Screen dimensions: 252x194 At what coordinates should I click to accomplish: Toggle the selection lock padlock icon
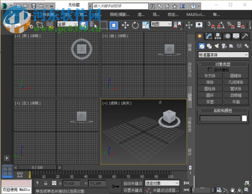[45, 183]
